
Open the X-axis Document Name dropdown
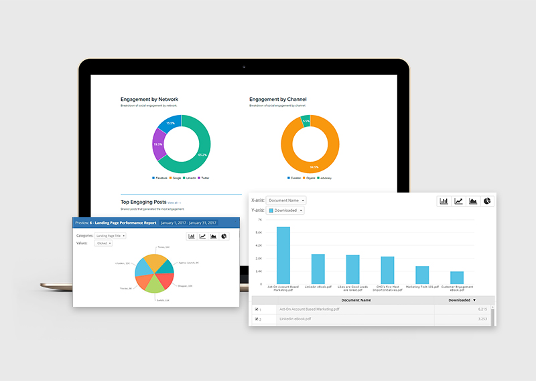pyautogui.click(x=286, y=200)
